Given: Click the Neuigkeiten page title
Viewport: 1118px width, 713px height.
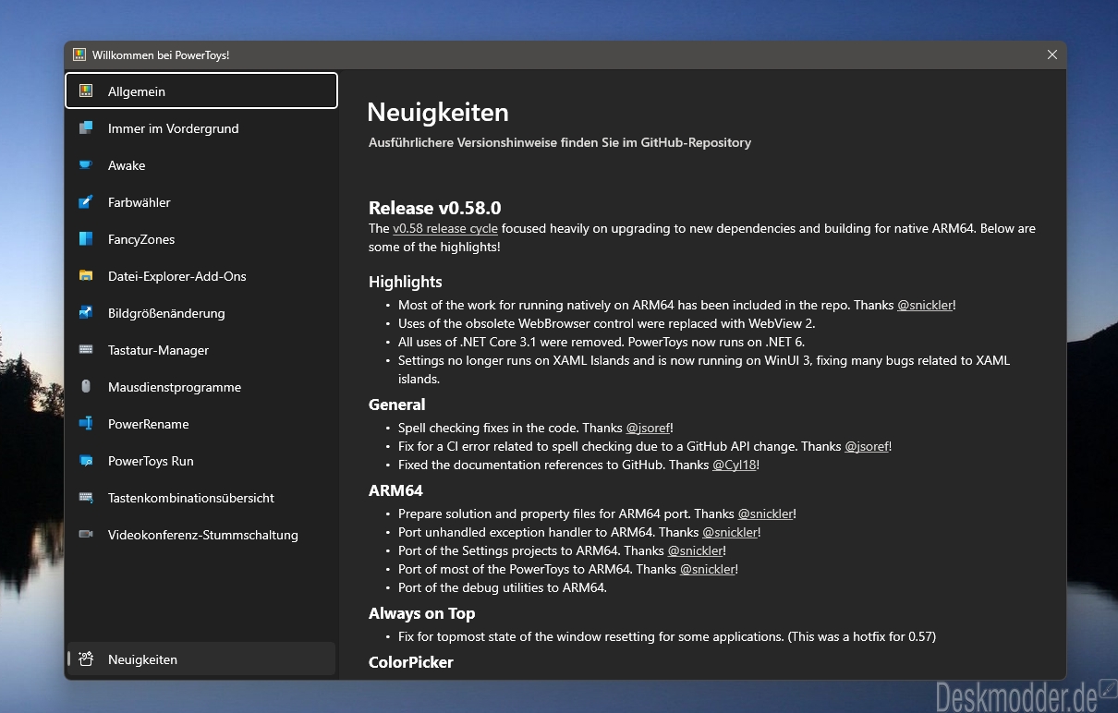Looking at the screenshot, I should point(438,112).
